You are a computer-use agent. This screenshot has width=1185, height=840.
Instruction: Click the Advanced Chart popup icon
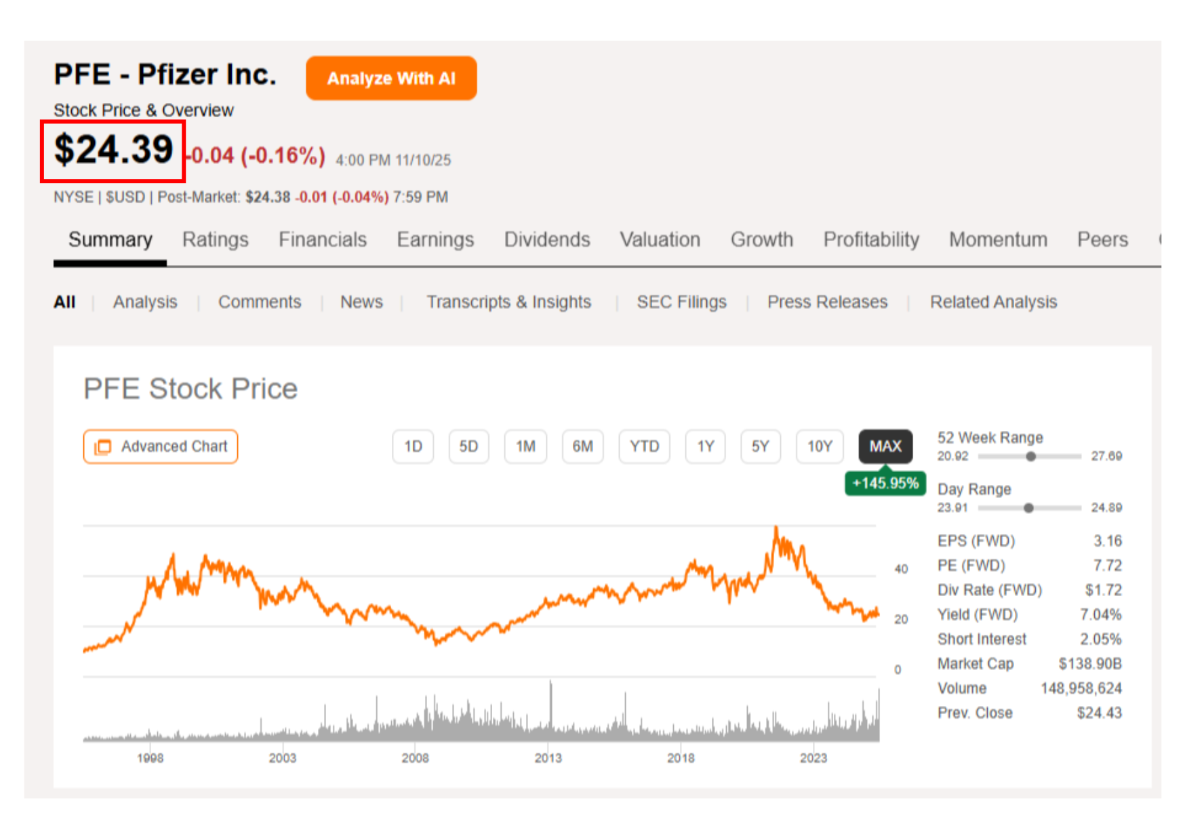tap(103, 447)
